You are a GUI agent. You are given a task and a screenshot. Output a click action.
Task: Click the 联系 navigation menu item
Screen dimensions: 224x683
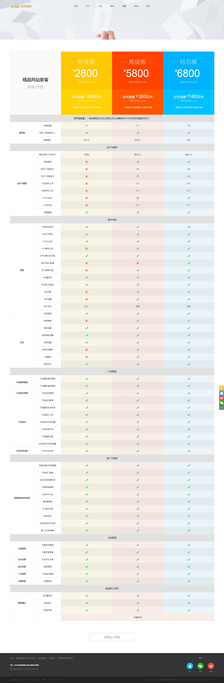(148, 6)
